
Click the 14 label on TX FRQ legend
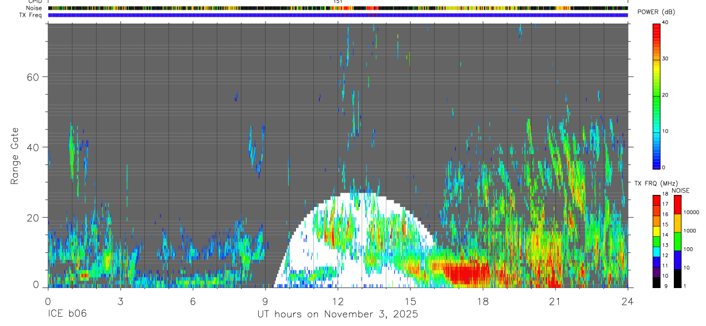(665, 235)
